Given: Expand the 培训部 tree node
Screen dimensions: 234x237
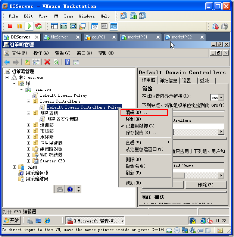Looking at the screenshot, I should coord(29,125).
